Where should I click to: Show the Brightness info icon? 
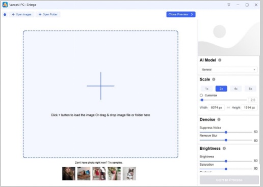pyautogui.click(x=224, y=148)
